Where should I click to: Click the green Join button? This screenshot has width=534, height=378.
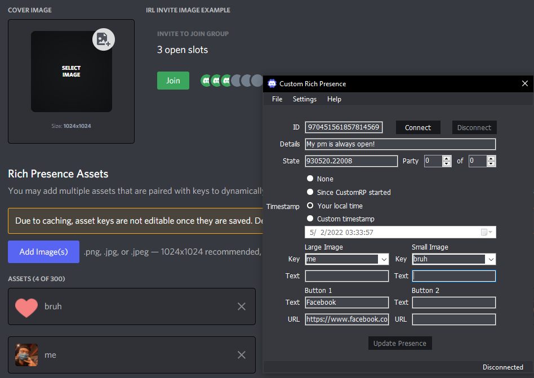[172, 81]
